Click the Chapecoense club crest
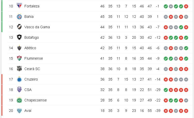The image size is (194, 118). (x=19, y=100)
